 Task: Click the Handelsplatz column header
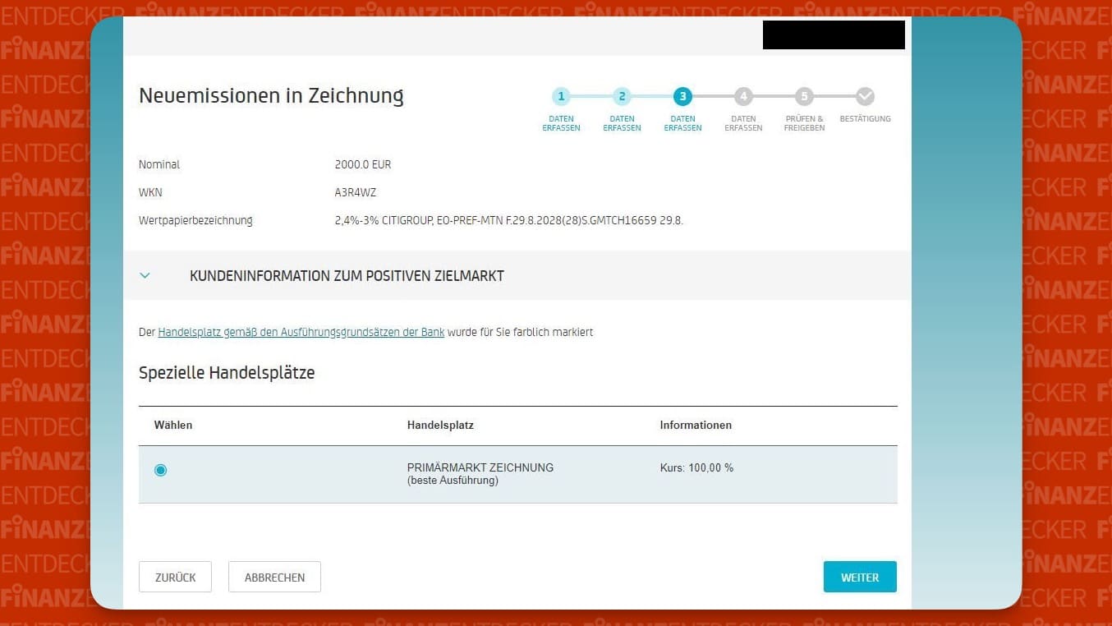(x=440, y=426)
